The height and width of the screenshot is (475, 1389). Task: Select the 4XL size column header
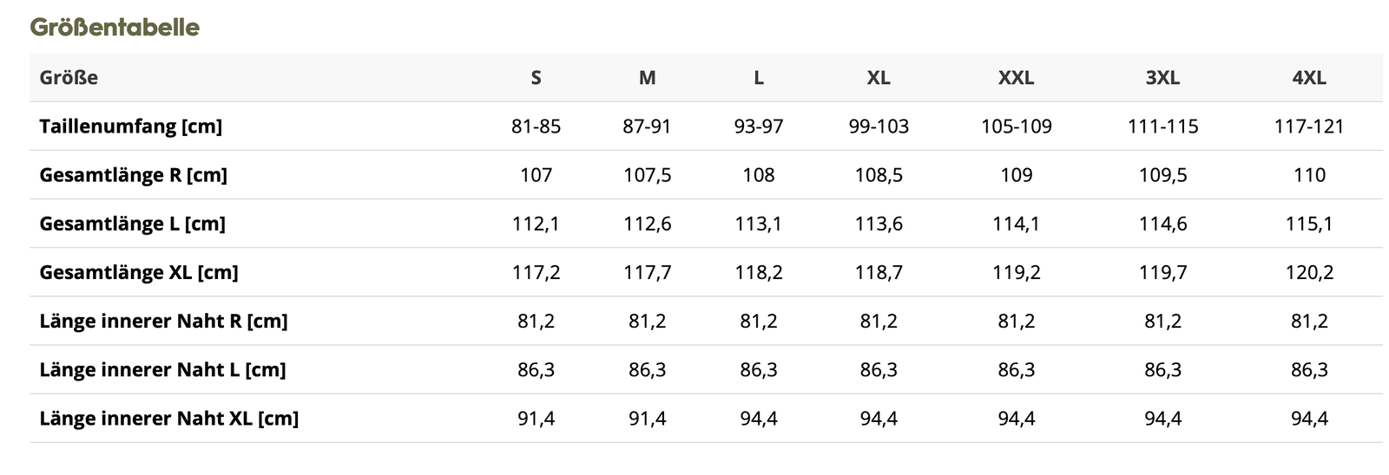[1308, 78]
